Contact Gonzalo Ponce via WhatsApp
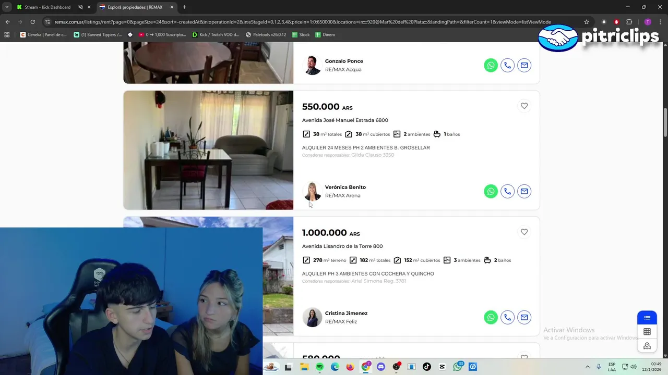The image size is (668, 375). [491, 65]
